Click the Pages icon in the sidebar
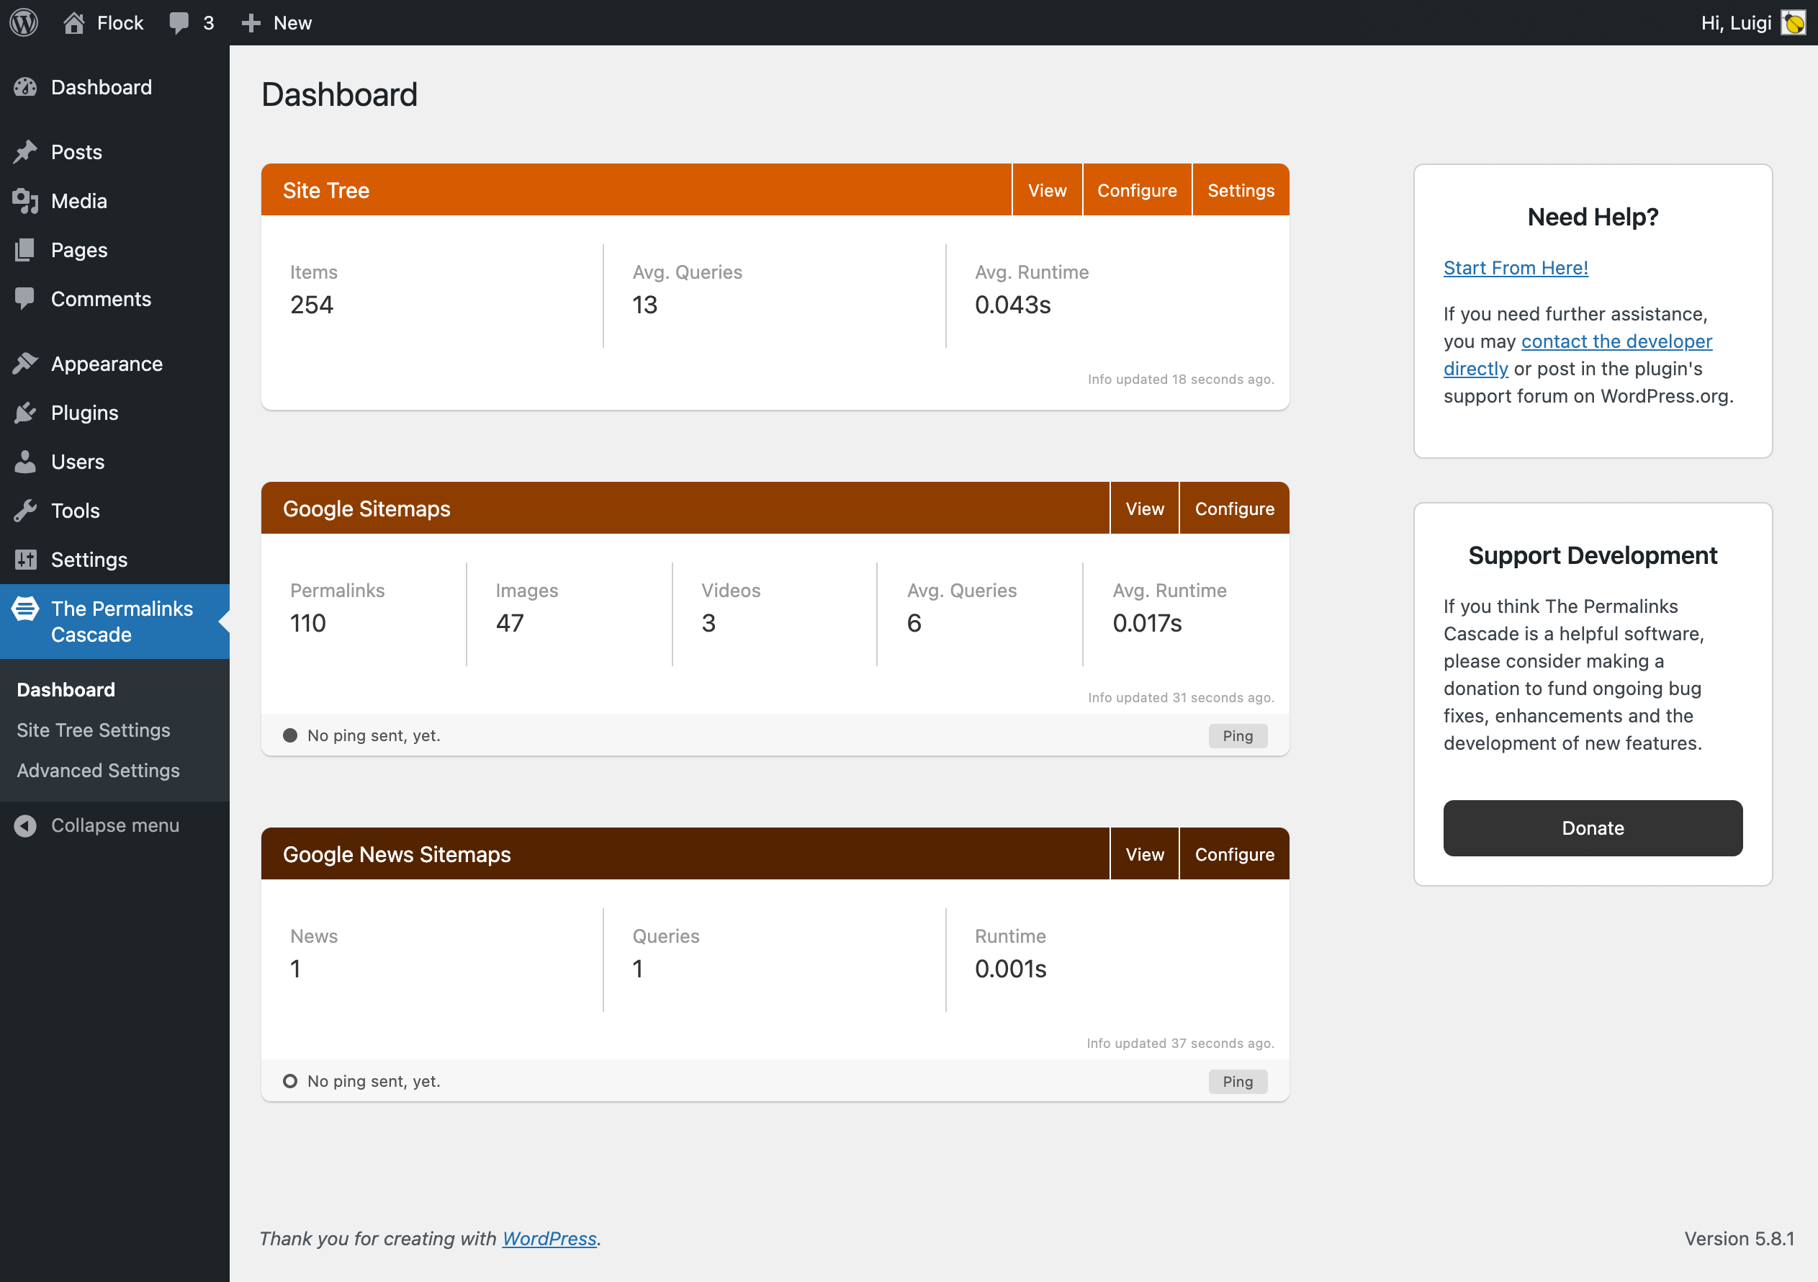 (25, 250)
